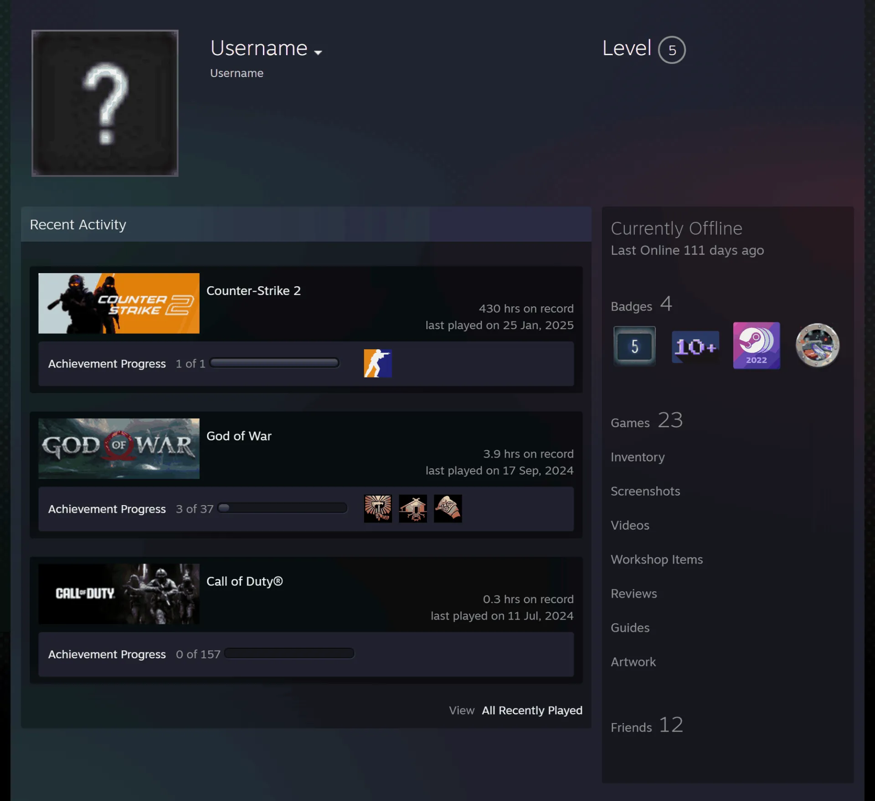Open the round porthole badge
Viewport: 875px width, 801px height.
click(x=818, y=346)
